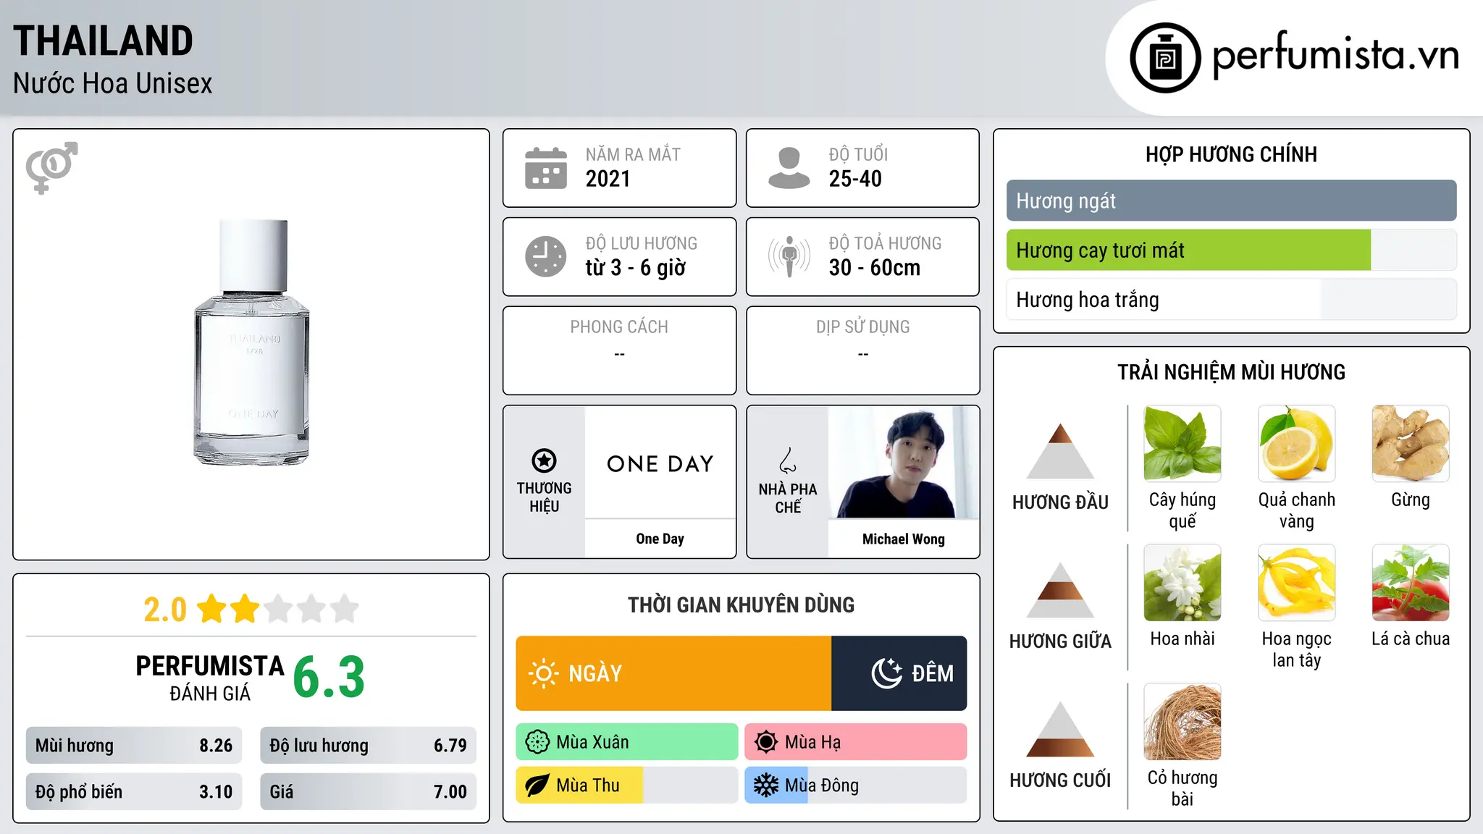Click the person icon beside Độ tuổi

click(x=789, y=168)
